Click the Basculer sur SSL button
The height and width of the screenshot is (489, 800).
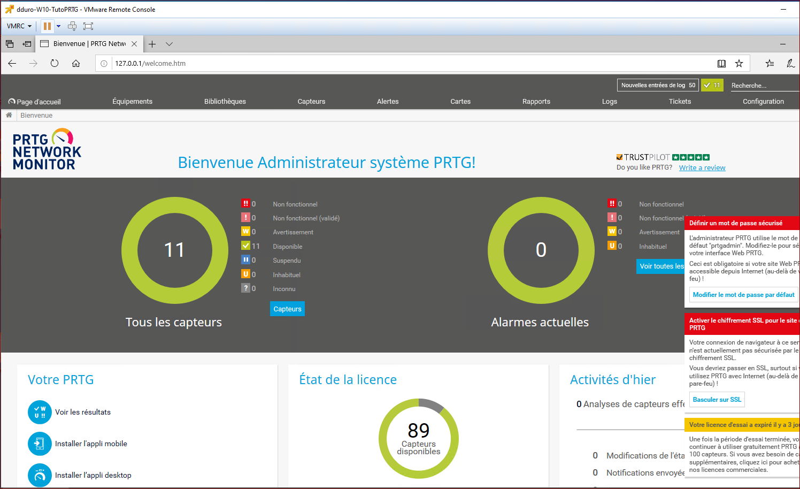(717, 400)
